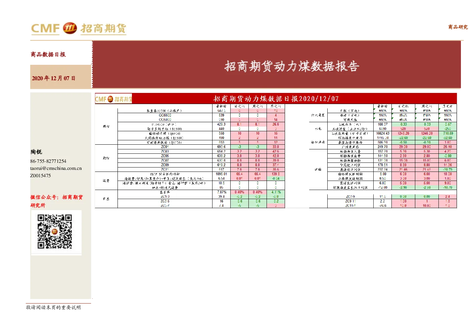This screenshot has width=471, height=333.
Task: Click the value 638.2 in the ZC05 row
Action: coord(221,156)
